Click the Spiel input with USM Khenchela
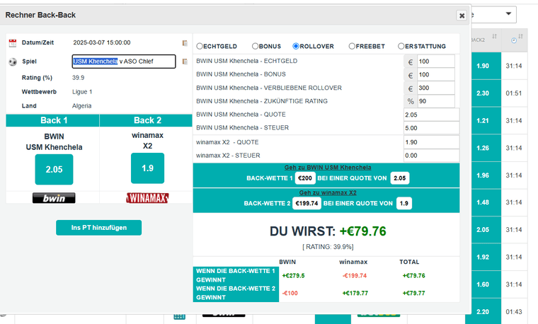538x324 pixels. tap(124, 62)
